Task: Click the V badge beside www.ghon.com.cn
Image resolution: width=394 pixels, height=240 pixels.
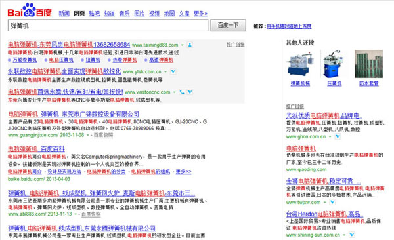Action: tap(338, 136)
